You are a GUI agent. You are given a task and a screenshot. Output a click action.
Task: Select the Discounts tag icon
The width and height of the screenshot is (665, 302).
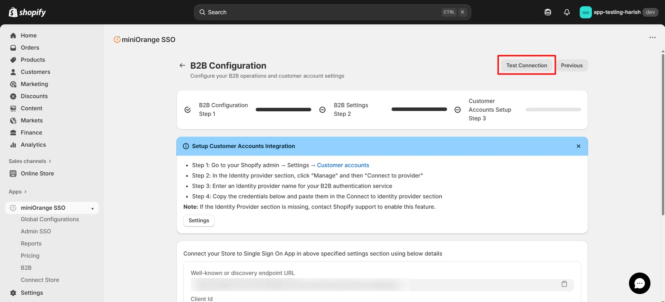pos(13,96)
